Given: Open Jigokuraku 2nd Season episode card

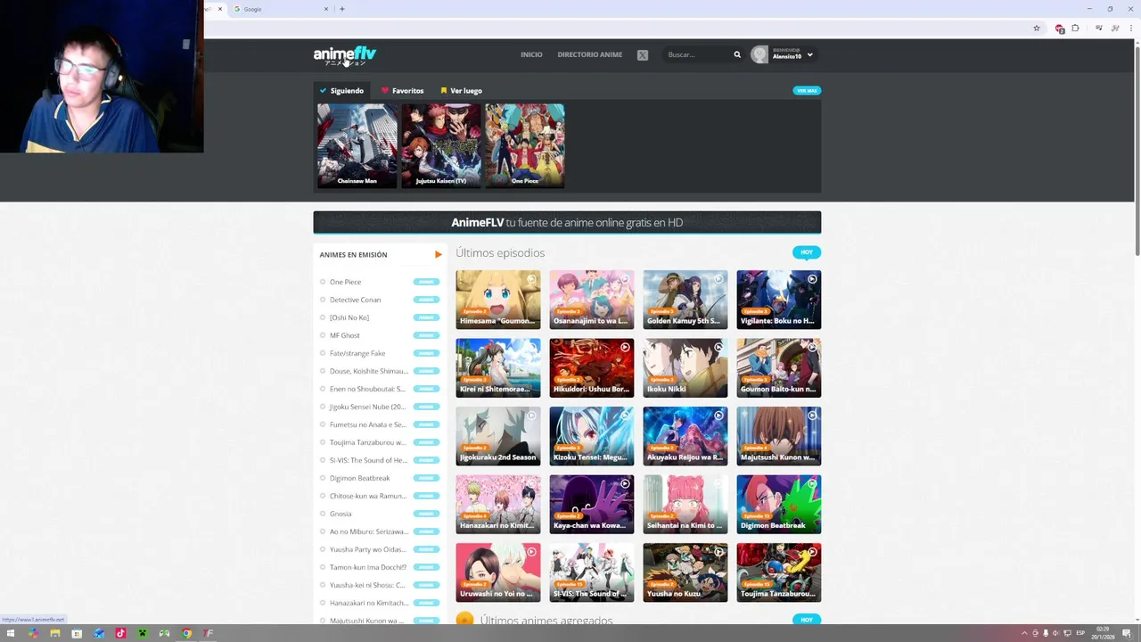Looking at the screenshot, I should 498,436.
